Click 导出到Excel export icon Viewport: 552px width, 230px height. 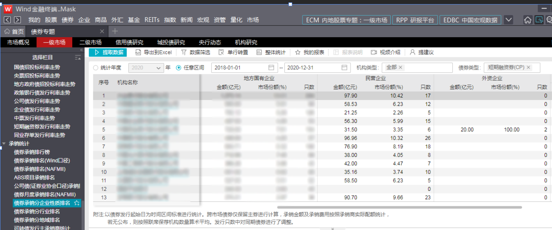(137, 52)
